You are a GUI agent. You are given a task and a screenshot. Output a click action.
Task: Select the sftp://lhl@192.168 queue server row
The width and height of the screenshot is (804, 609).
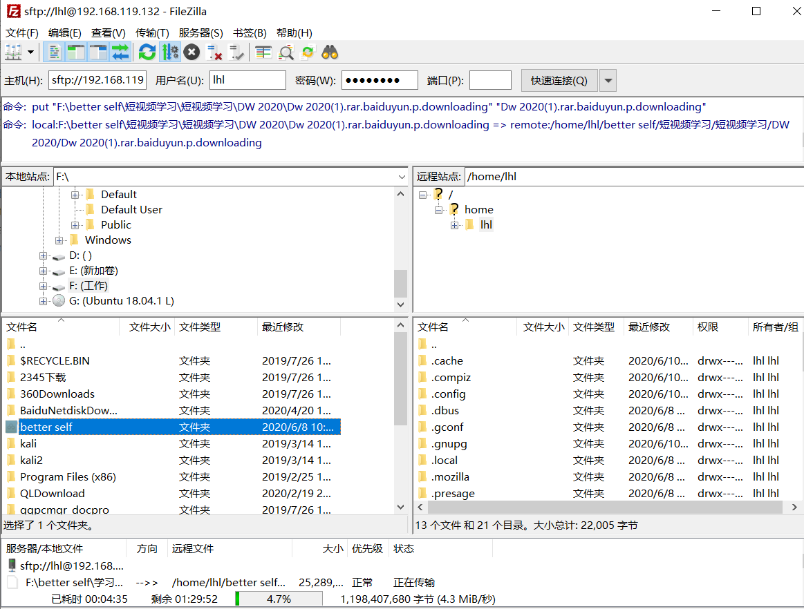pyautogui.click(x=72, y=566)
